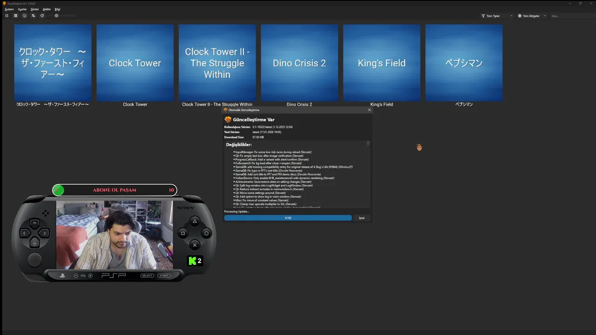Click the 'Değişiklikler:' heading
Image resolution: width=596 pixels, height=335 pixels.
[x=239, y=145]
